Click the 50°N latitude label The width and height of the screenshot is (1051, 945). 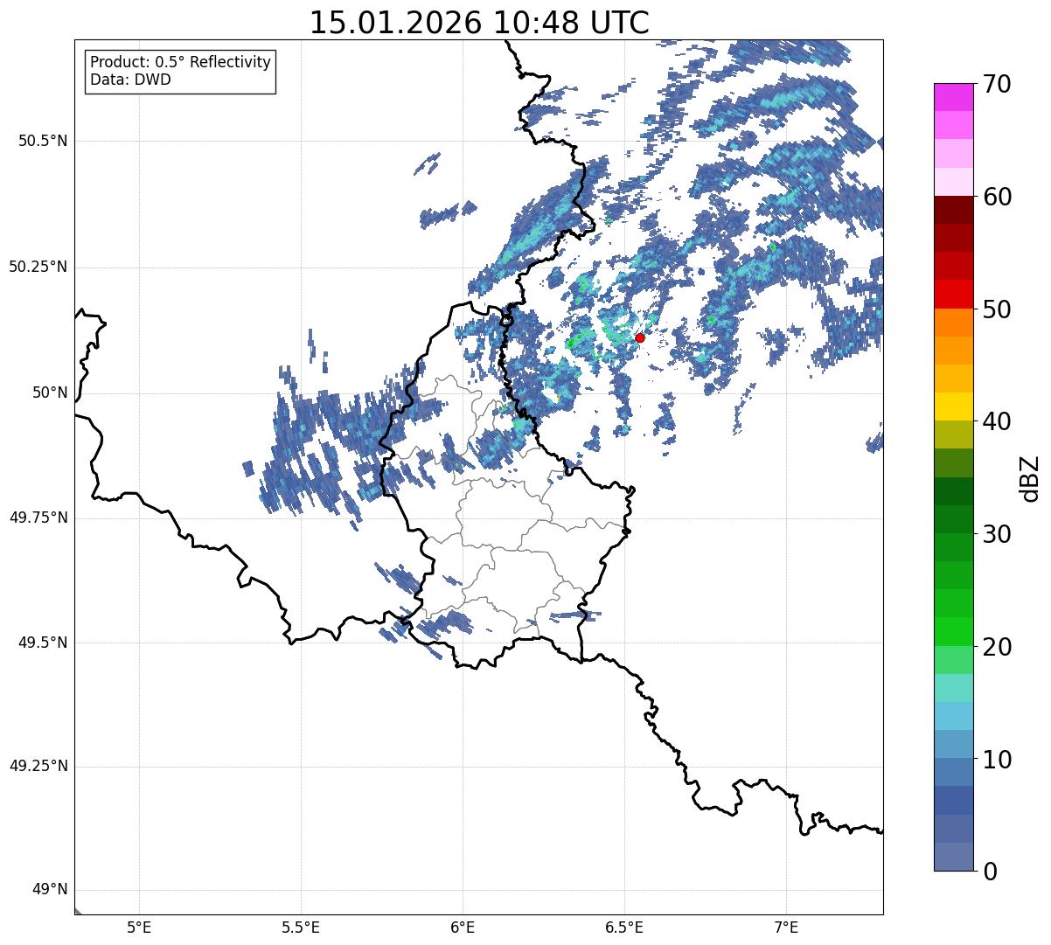point(50,393)
